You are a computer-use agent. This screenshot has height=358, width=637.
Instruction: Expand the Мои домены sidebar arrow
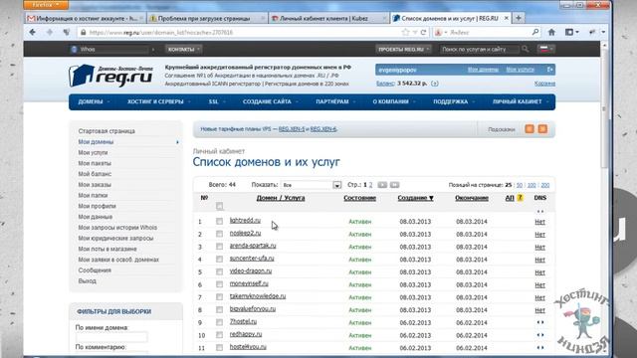tap(177, 142)
